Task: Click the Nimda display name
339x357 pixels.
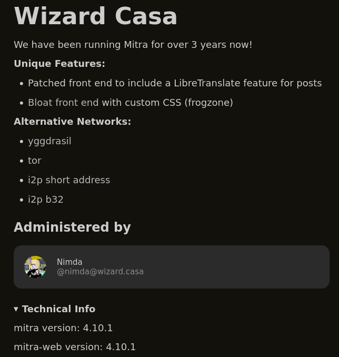Action: [x=69, y=262]
